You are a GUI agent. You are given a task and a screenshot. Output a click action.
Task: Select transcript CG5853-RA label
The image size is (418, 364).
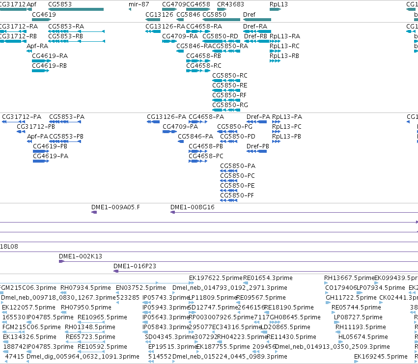66,27
